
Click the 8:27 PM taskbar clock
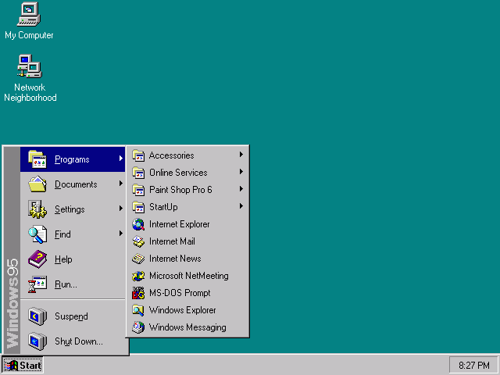pyautogui.click(x=473, y=365)
